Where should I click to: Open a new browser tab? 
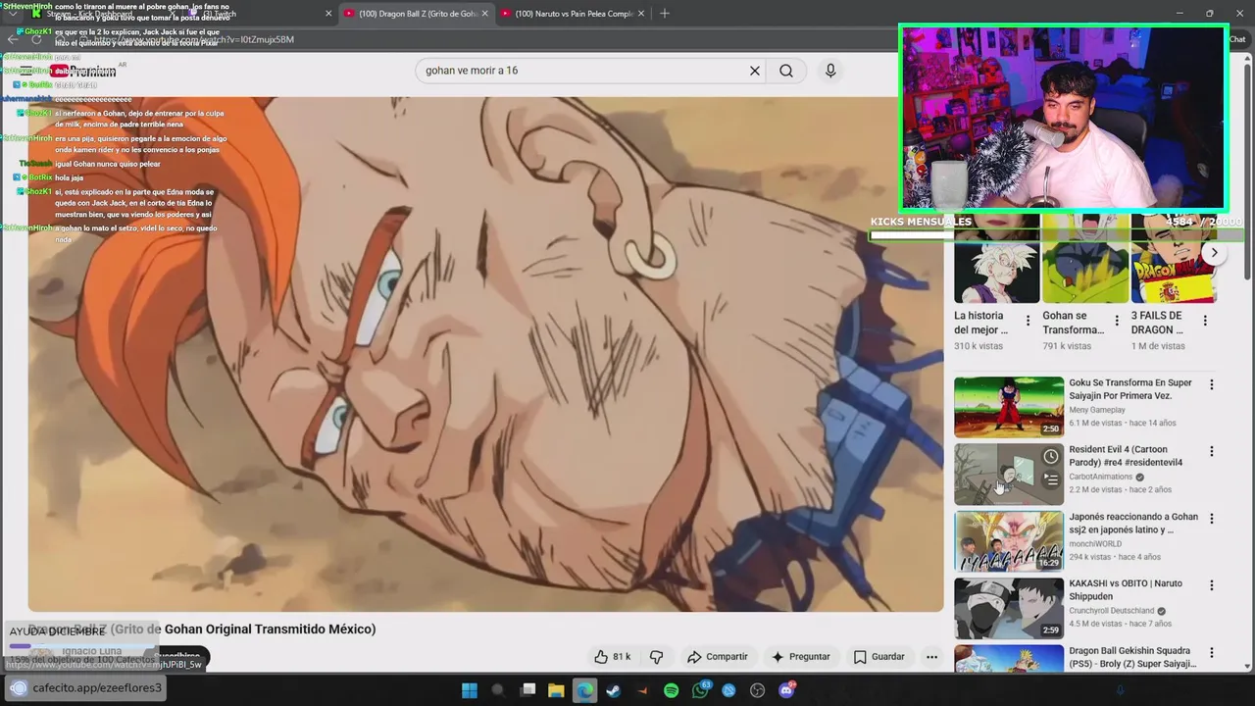(665, 14)
